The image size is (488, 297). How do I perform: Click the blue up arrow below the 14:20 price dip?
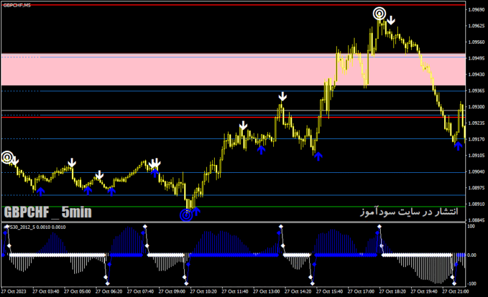[x=318, y=156]
